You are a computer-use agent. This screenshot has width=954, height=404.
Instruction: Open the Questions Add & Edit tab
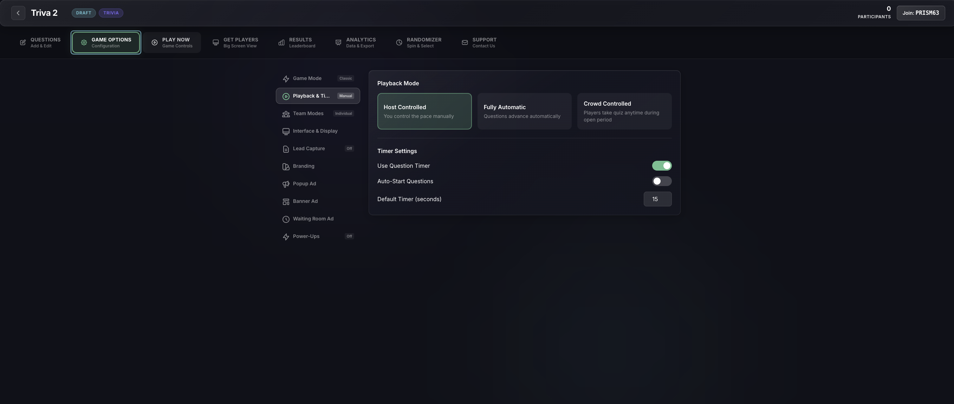pyautogui.click(x=40, y=42)
